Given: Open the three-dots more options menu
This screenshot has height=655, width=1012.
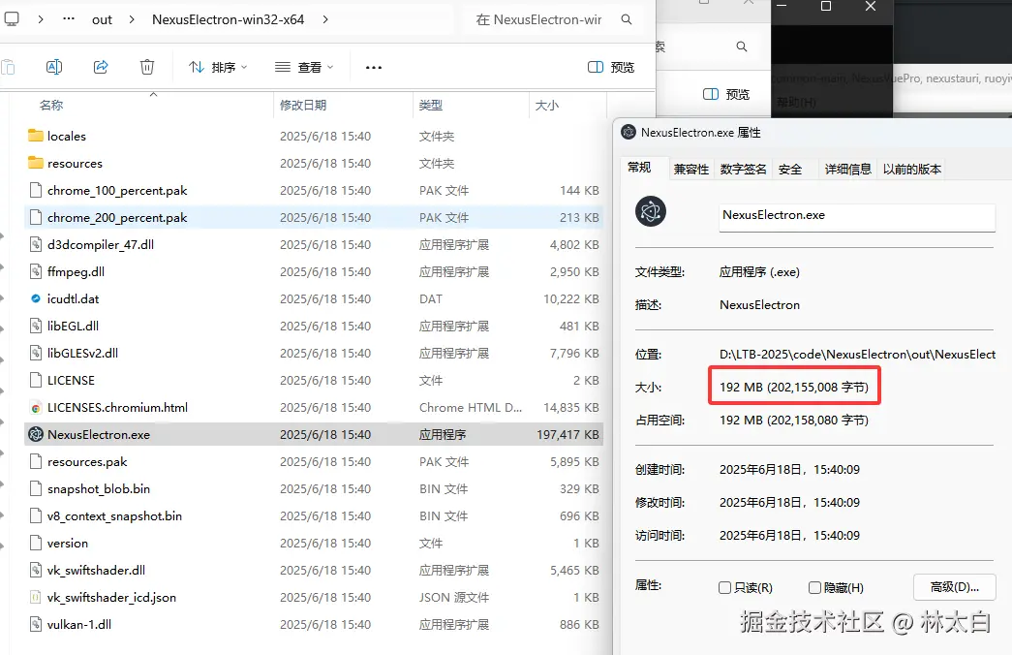Looking at the screenshot, I should point(374,67).
